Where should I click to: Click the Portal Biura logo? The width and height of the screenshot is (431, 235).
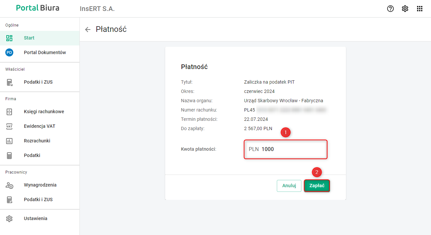pyautogui.click(x=38, y=8)
